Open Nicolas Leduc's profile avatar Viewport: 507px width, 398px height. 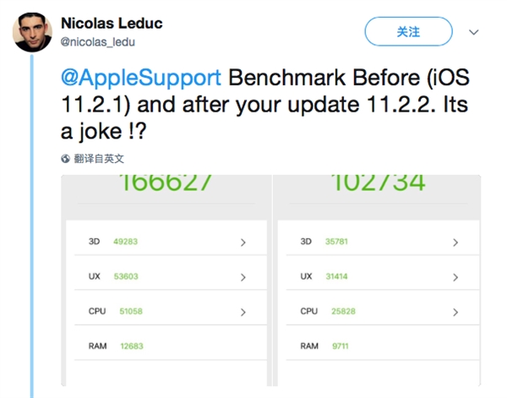(32, 32)
